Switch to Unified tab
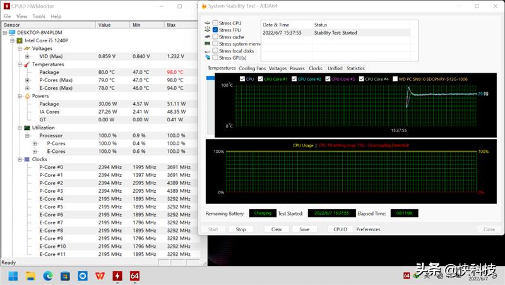 click(335, 68)
